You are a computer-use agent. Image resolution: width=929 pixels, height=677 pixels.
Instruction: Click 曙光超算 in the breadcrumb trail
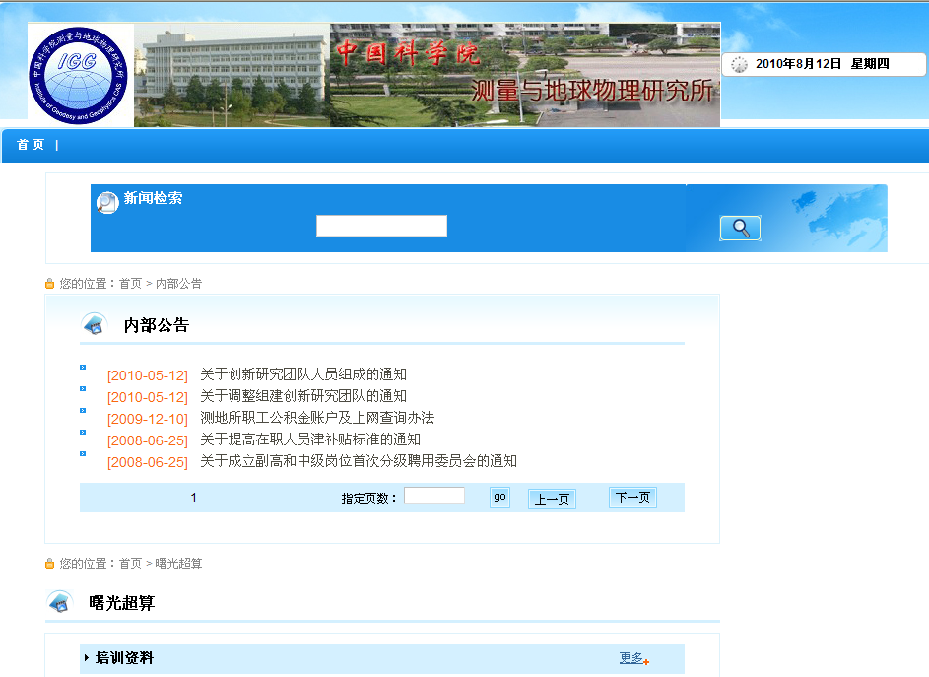tap(178, 563)
